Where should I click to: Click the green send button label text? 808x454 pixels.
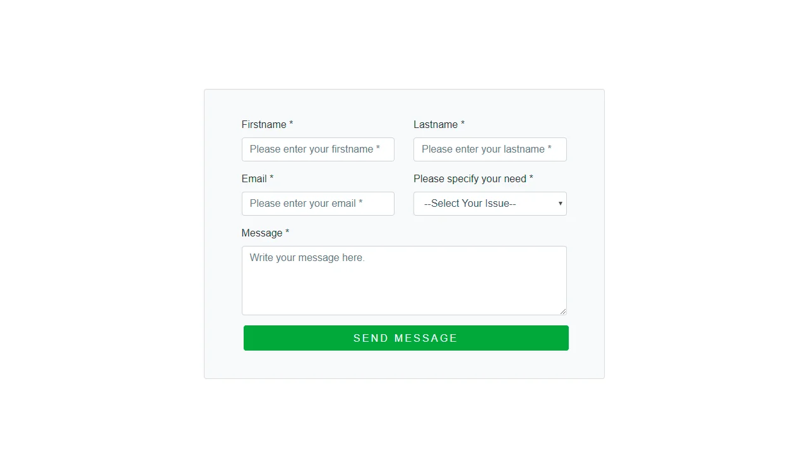tap(405, 338)
